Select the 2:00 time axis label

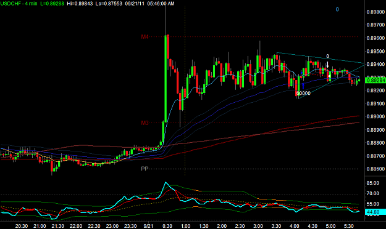(x=222, y=226)
